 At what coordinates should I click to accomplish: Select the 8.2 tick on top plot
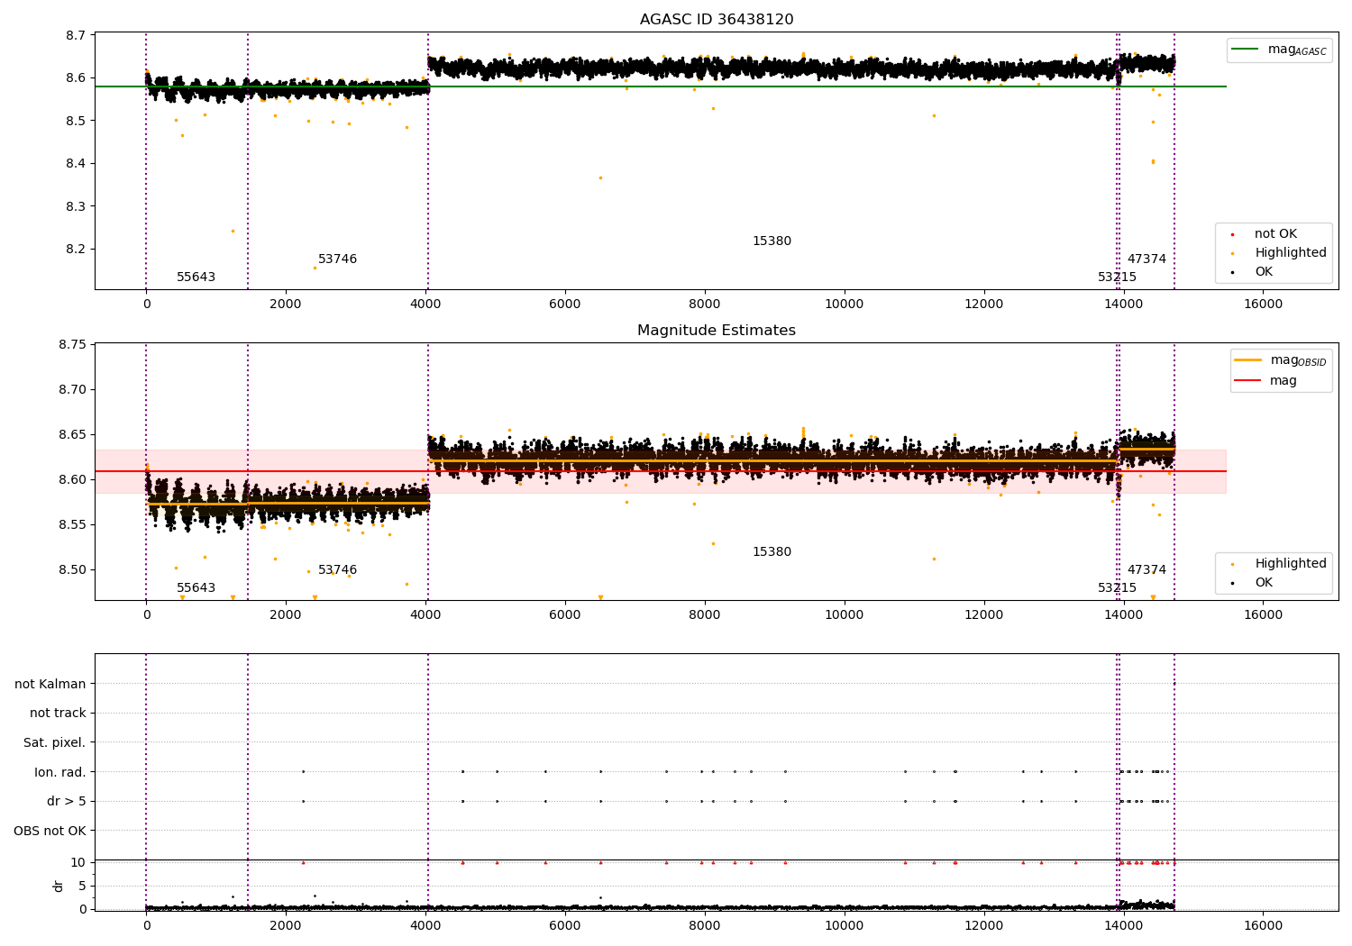(76, 250)
